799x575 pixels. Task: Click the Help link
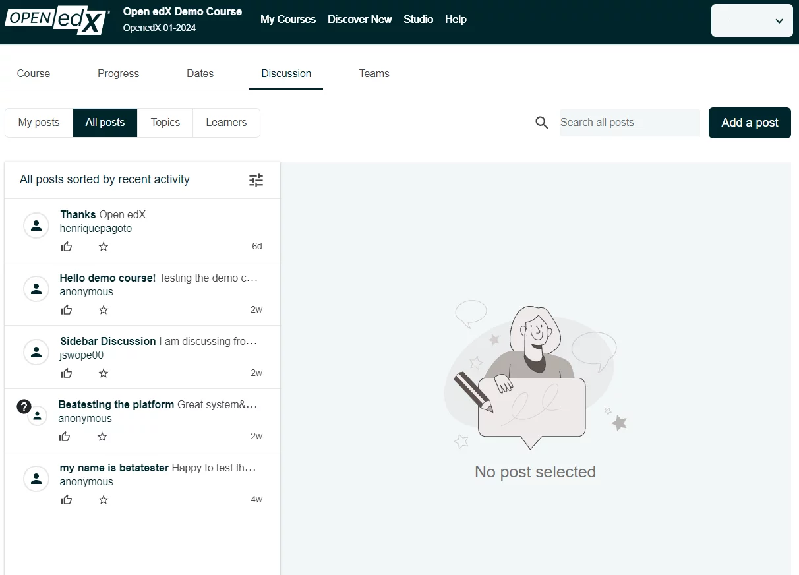[456, 20]
